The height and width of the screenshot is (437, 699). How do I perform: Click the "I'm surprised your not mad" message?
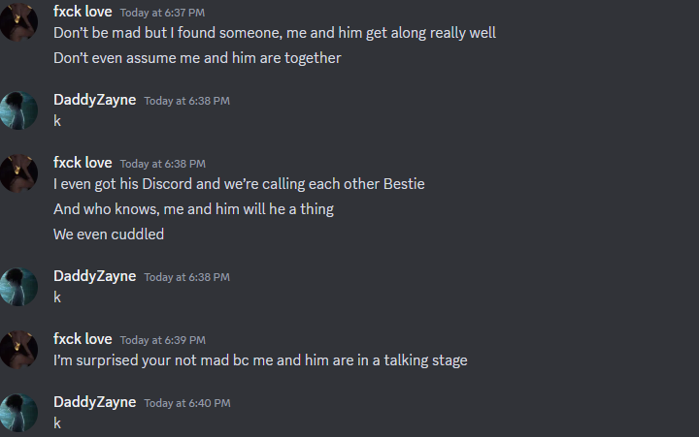coord(260,360)
